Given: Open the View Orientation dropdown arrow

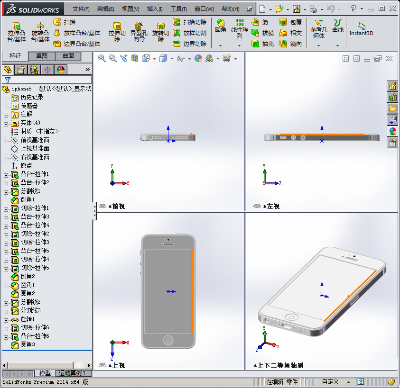Looking at the screenshot, I should coord(154,59).
